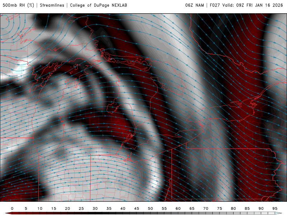Click the colorbar label "90"
The image size is (287, 215).
261,209
